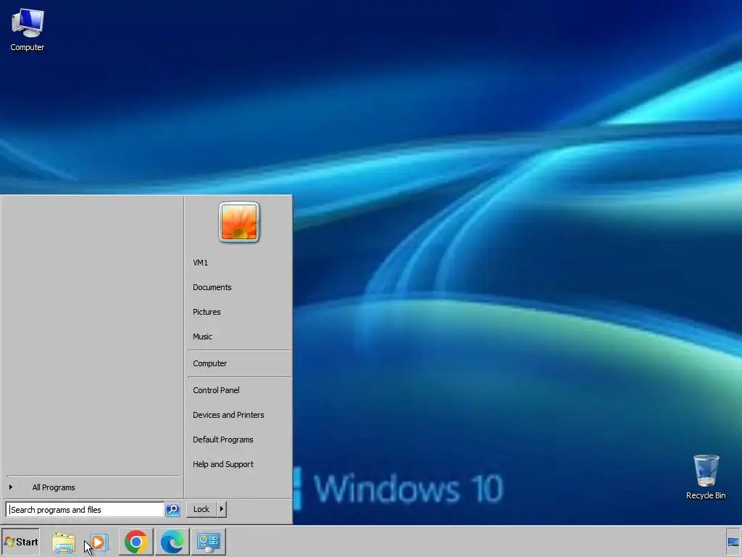Launch Windows Media Player from the taskbar
Image resolution: width=742 pixels, height=557 pixels.
(x=99, y=542)
